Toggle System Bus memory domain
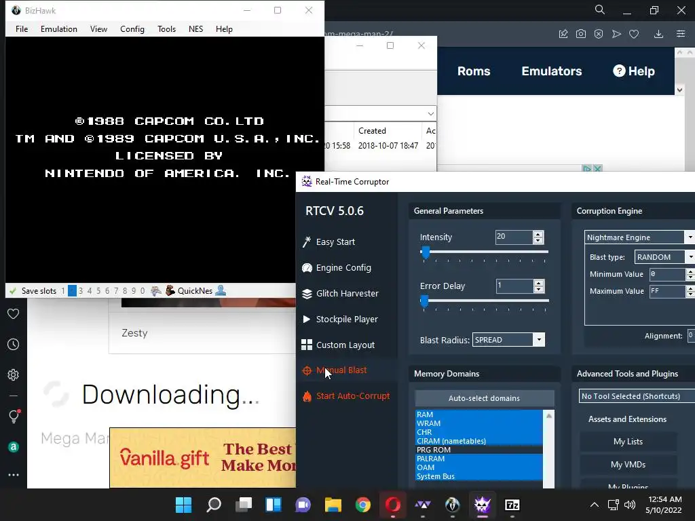 [478, 476]
